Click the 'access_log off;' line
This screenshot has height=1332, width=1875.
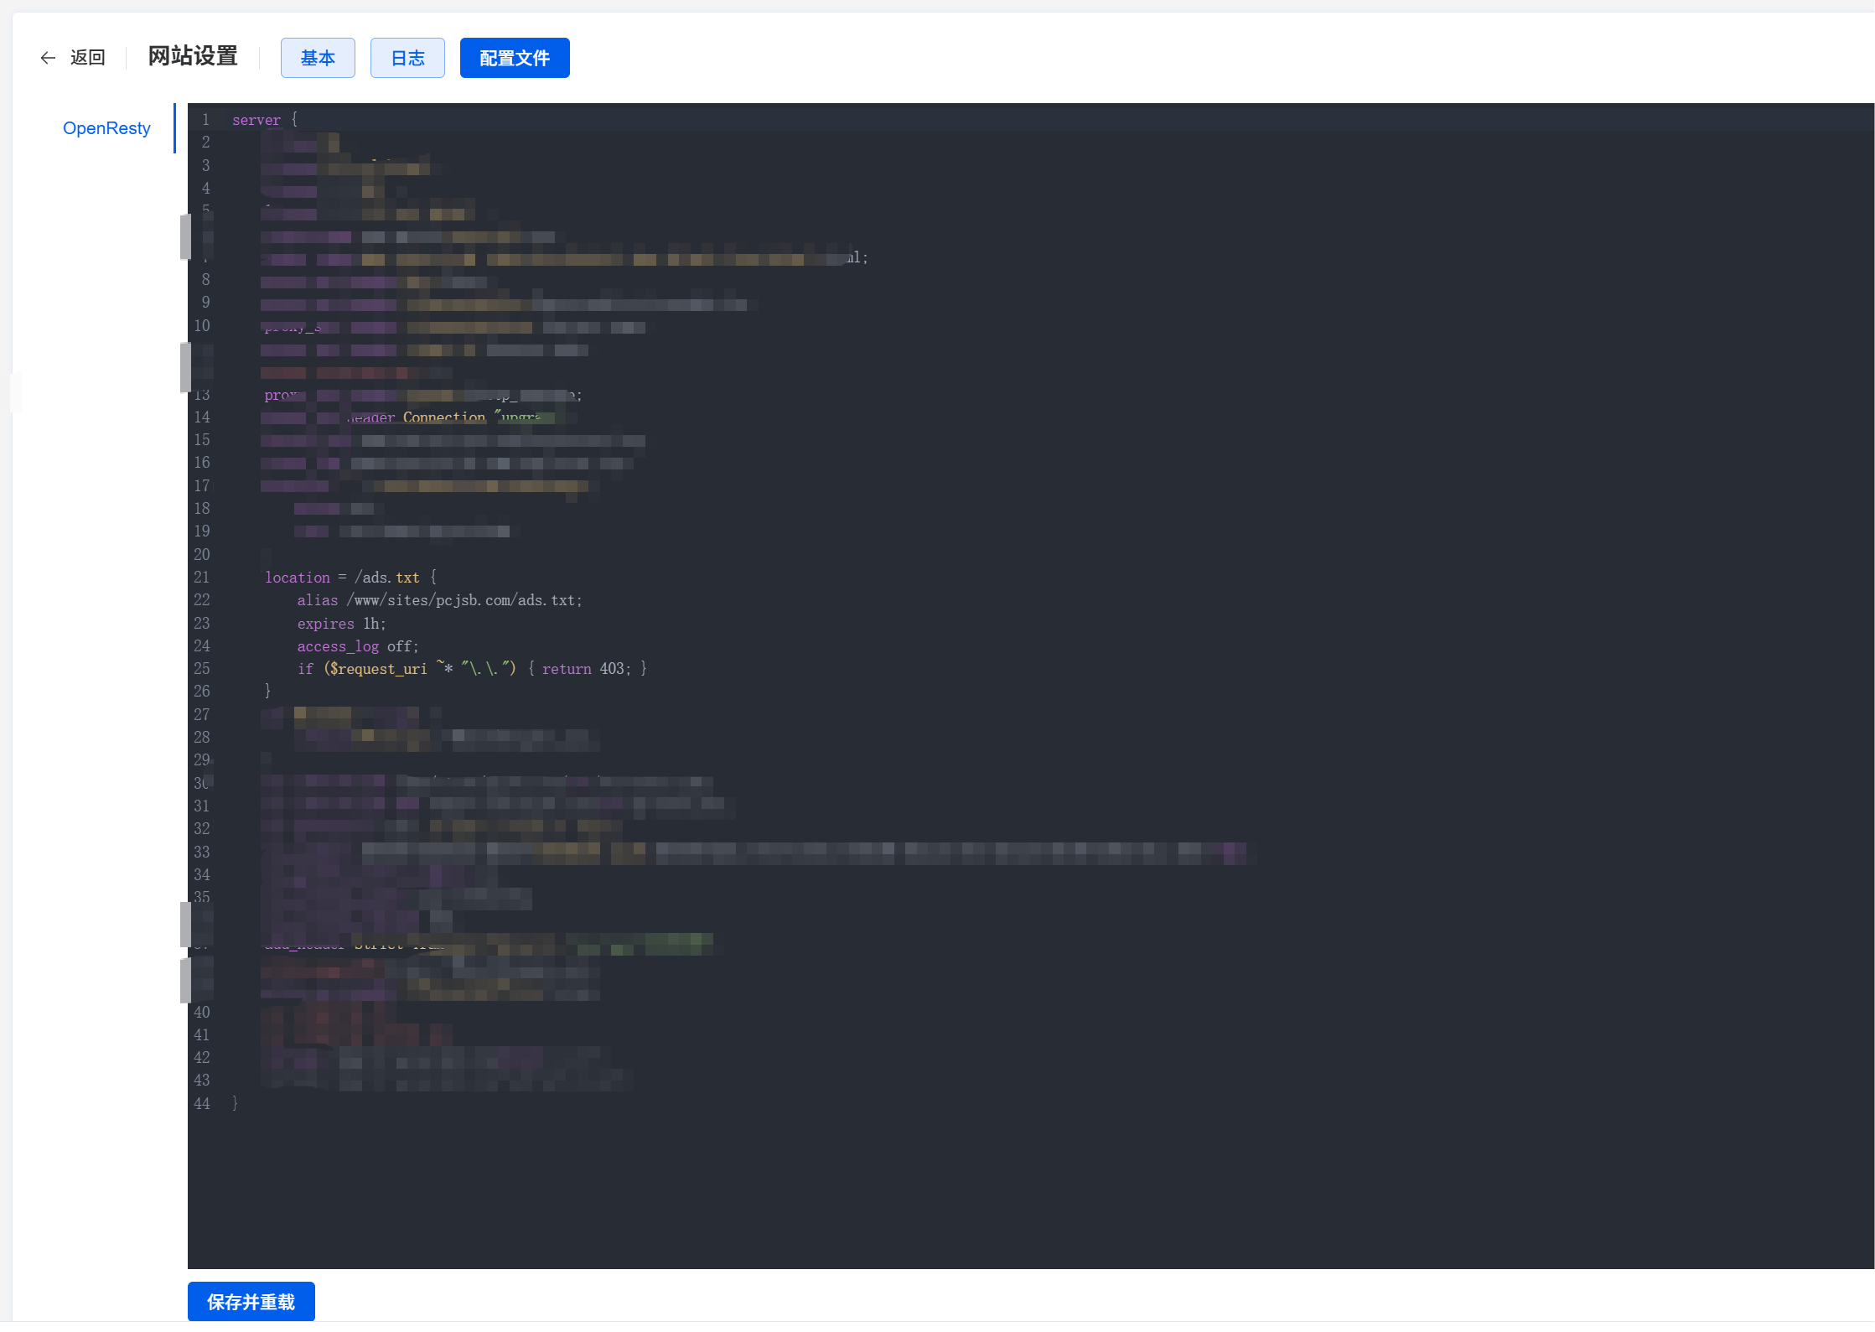358,646
